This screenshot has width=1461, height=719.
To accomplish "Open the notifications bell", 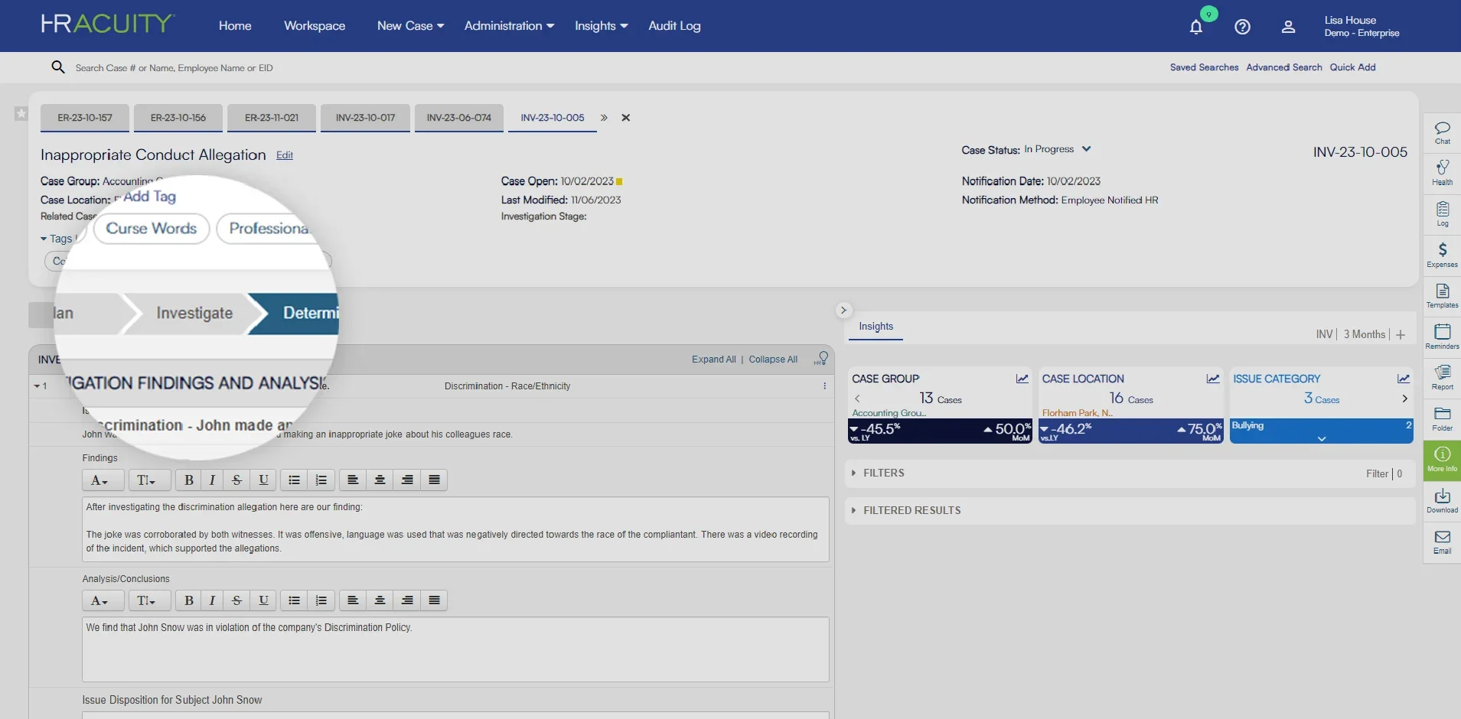I will [x=1196, y=27].
